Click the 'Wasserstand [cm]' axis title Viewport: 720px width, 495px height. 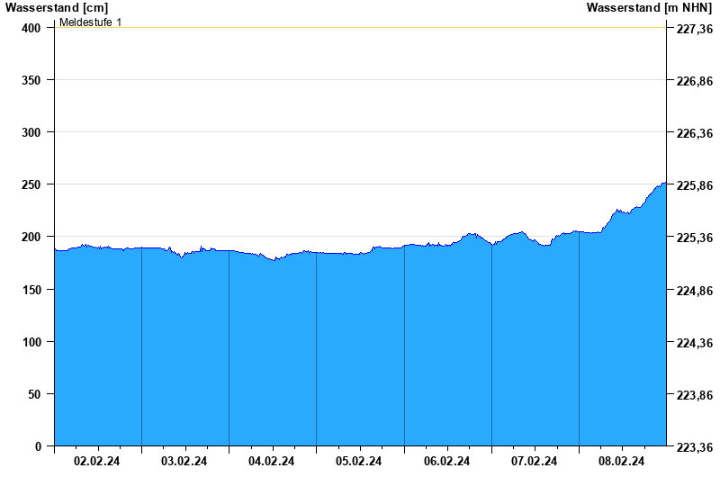tap(56, 7)
